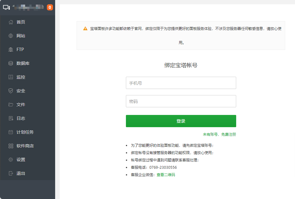This screenshot has width=295, height=199.
Task: Click the shield icon beside 安全
Action: pos(11,91)
